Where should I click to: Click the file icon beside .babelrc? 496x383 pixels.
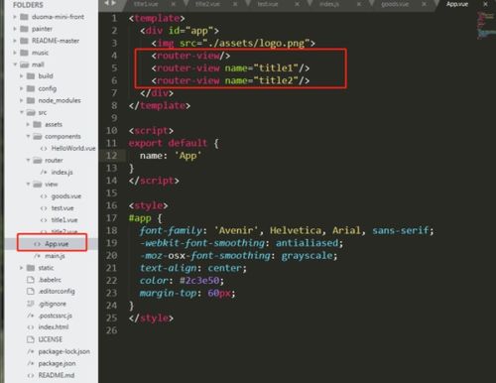point(31,280)
